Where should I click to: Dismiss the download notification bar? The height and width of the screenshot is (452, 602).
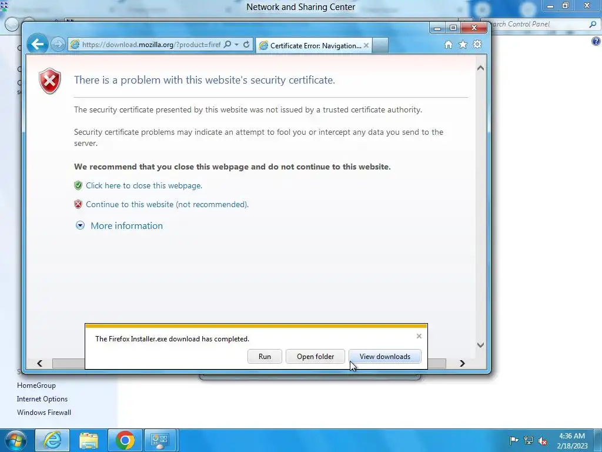pos(419,336)
